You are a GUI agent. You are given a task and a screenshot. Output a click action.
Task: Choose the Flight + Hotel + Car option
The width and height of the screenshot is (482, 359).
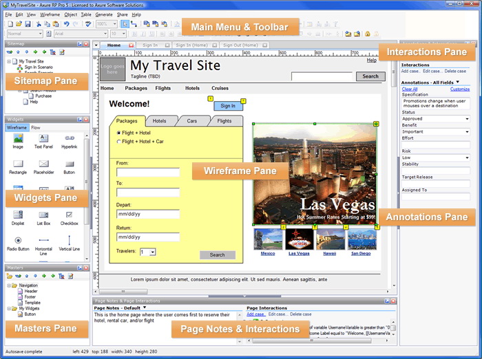pos(118,142)
